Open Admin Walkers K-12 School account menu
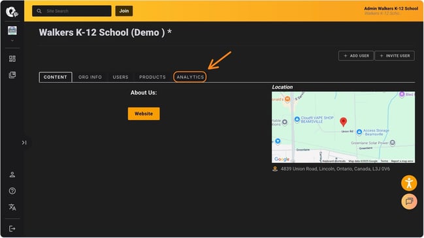The height and width of the screenshot is (238, 424). [x=391, y=11]
